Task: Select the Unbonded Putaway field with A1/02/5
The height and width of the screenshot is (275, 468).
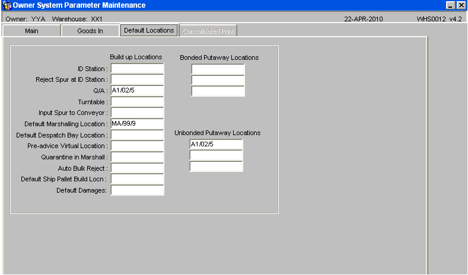Action: click(x=216, y=145)
